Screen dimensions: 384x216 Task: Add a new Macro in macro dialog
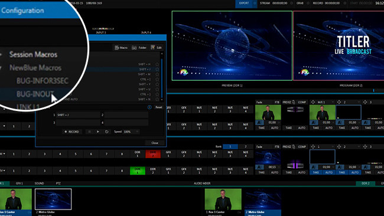121,47
